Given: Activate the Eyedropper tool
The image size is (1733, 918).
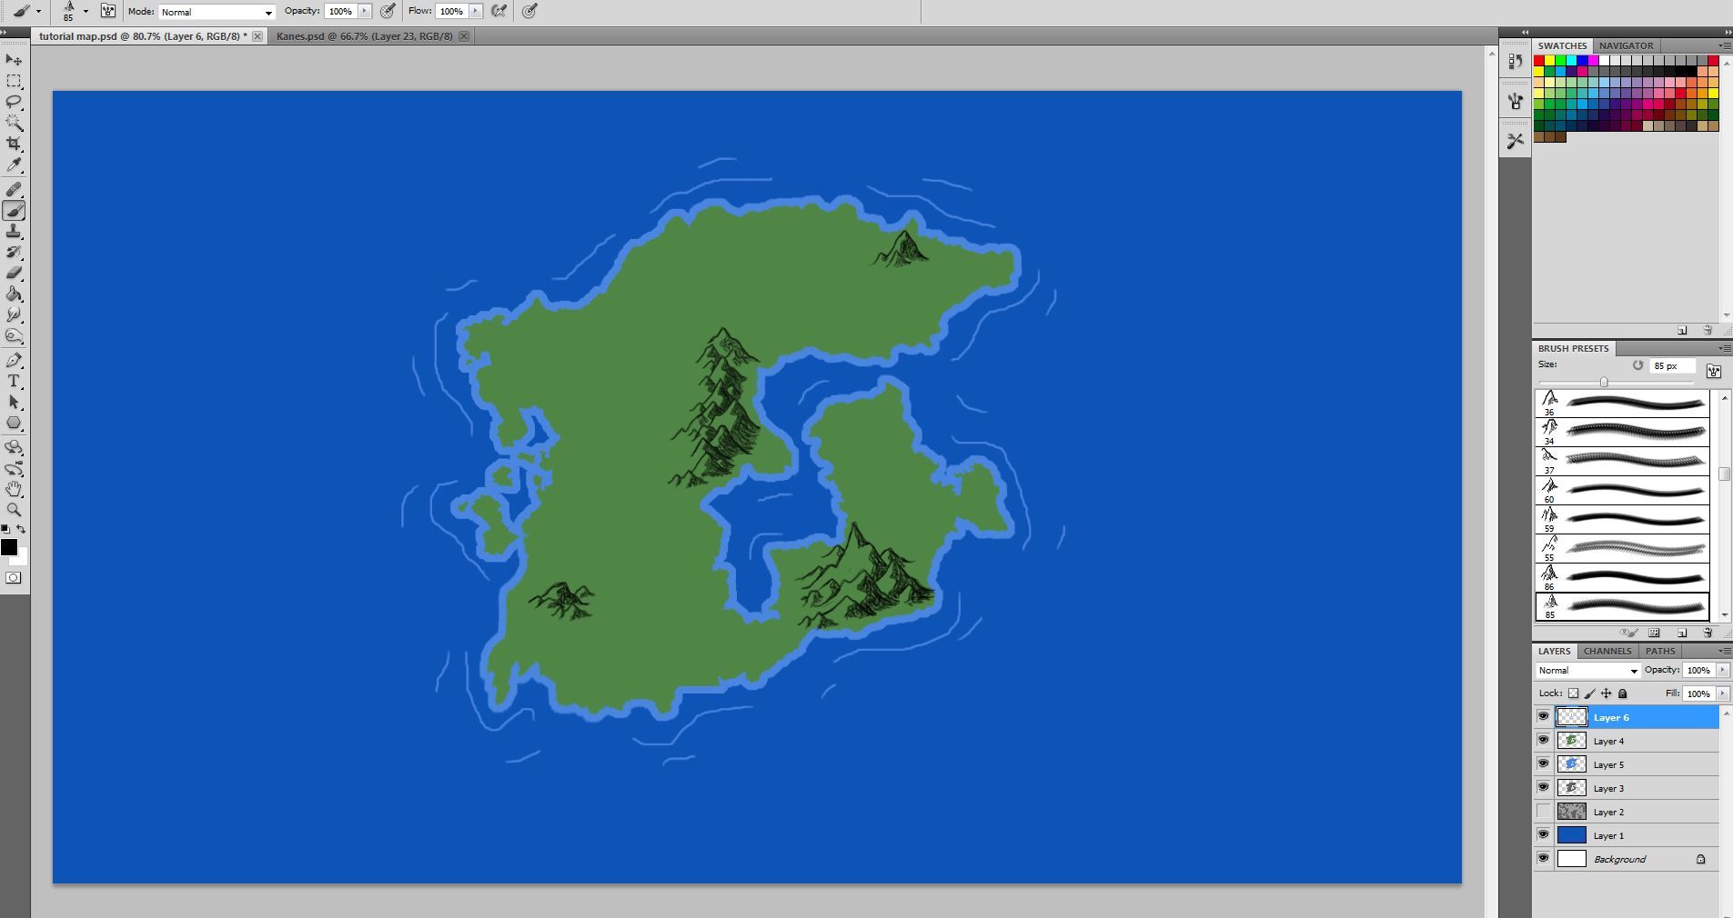Looking at the screenshot, I should point(14,164).
